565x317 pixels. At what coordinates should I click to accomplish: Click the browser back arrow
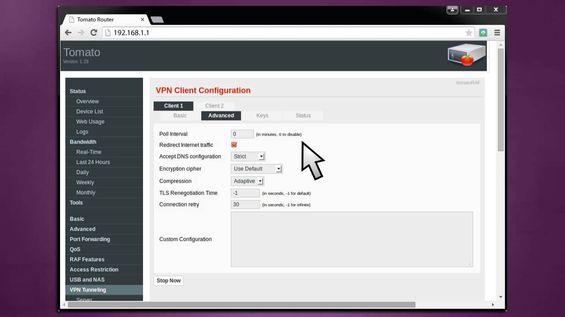[68, 33]
